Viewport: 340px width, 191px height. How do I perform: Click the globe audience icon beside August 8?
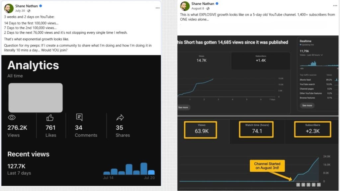point(208,9)
